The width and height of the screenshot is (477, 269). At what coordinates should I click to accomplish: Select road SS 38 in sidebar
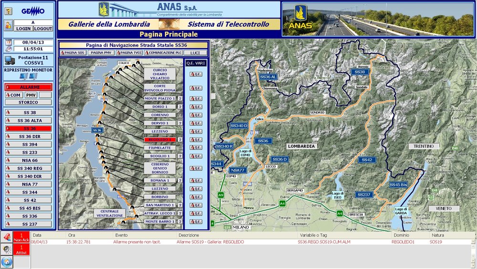tap(28, 112)
